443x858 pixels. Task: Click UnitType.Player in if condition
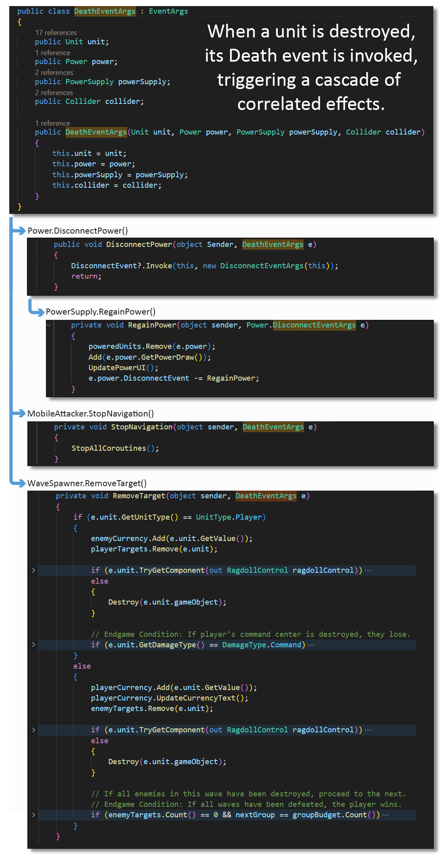[x=229, y=517]
